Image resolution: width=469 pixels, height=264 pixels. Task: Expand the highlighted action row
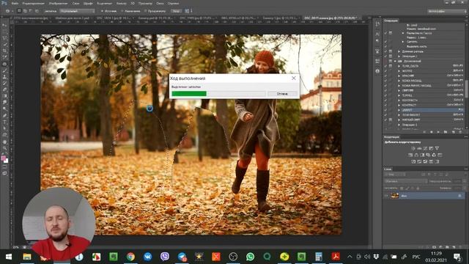[x=399, y=110]
